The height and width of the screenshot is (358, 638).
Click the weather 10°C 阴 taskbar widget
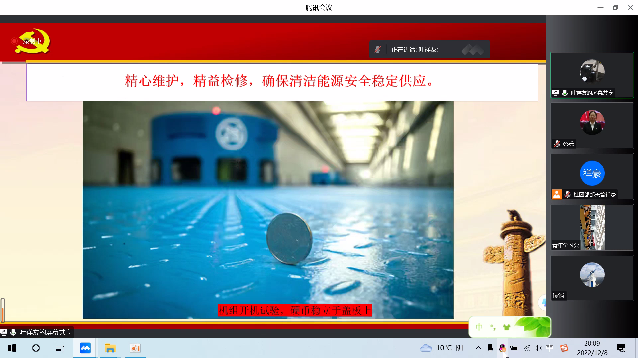(442, 348)
